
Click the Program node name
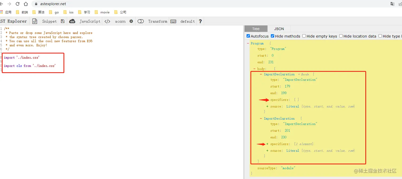(257, 43)
